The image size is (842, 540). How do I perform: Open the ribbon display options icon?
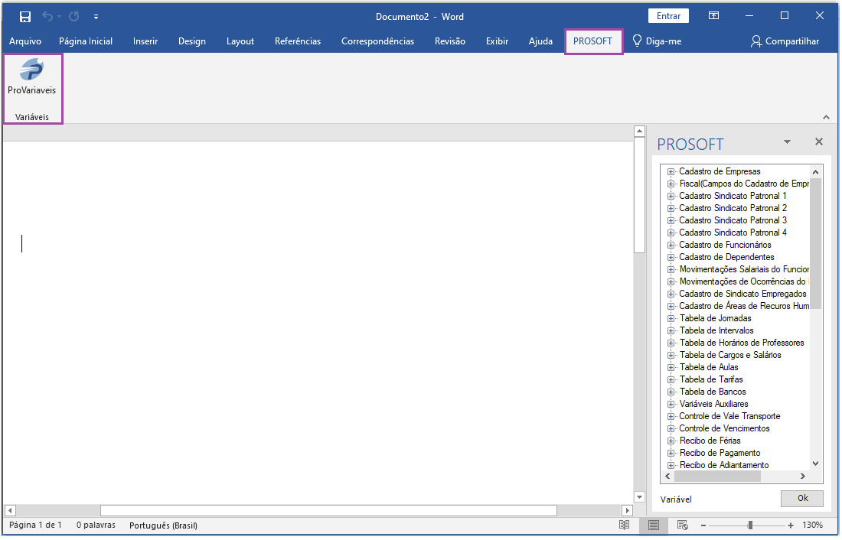pyautogui.click(x=713, y=16)
